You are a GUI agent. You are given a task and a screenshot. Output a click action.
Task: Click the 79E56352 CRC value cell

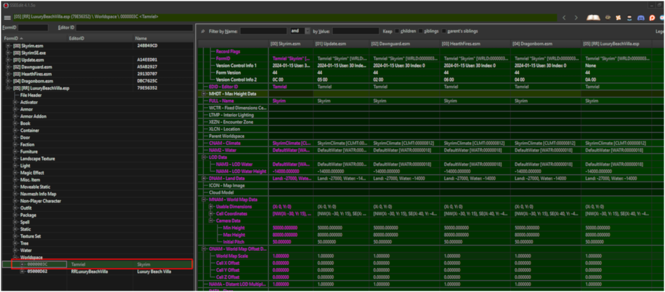[147, 88]
